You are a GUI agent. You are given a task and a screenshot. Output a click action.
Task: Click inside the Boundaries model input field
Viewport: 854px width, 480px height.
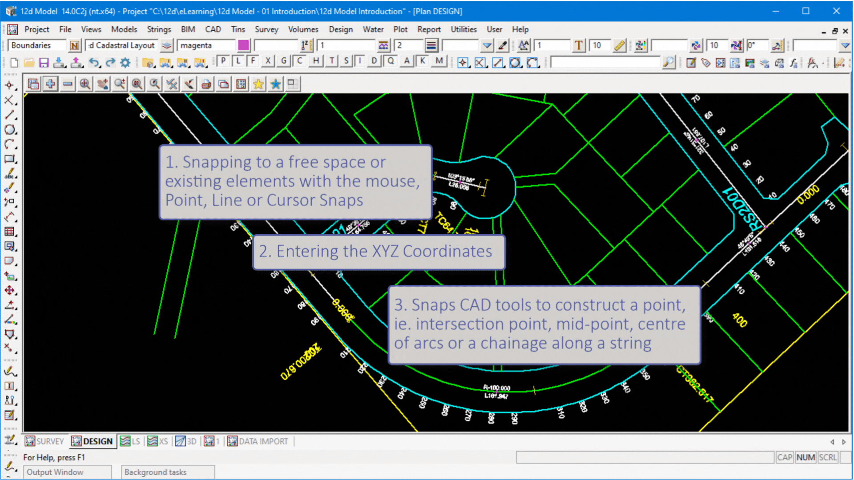tap(38, 45)
